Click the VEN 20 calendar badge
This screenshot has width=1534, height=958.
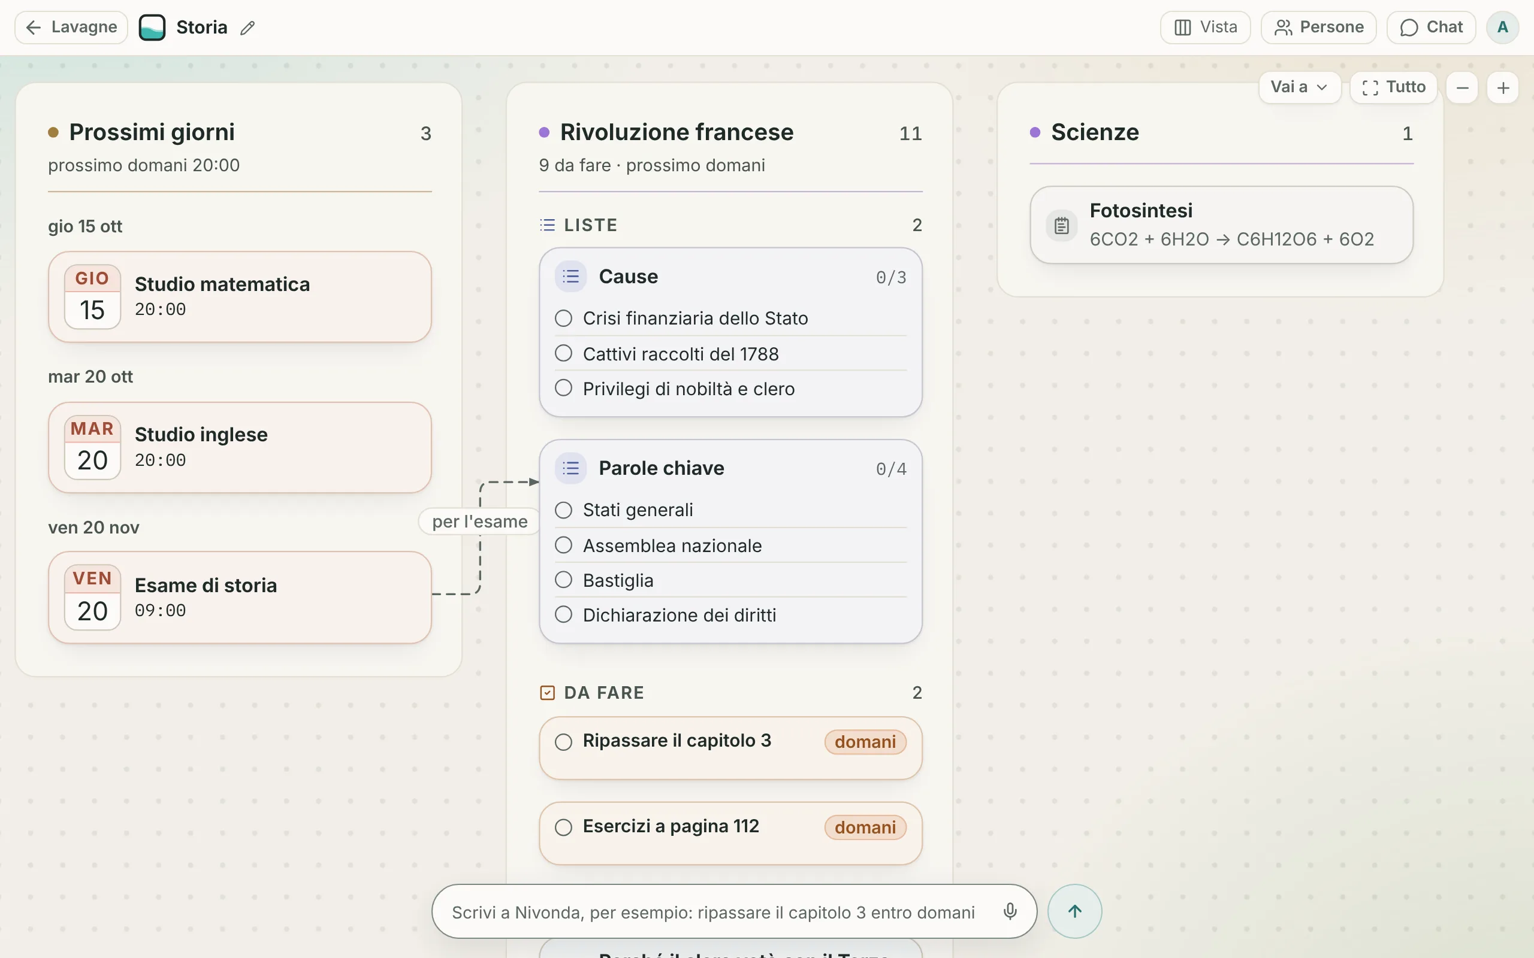click(x=92, y=598)
